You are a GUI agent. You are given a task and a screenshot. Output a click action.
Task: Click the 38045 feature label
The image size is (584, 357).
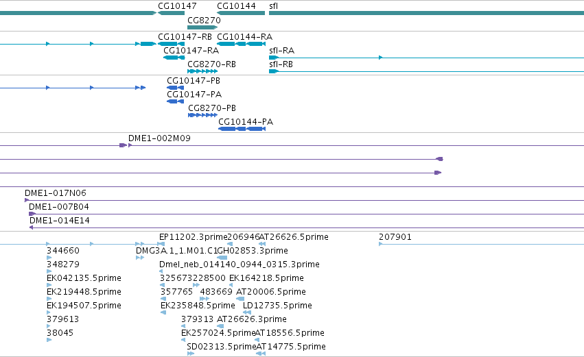coord(60,333)
